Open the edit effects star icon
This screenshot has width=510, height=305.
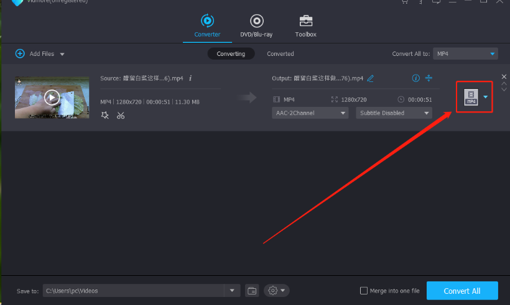[x=104, y=116]
